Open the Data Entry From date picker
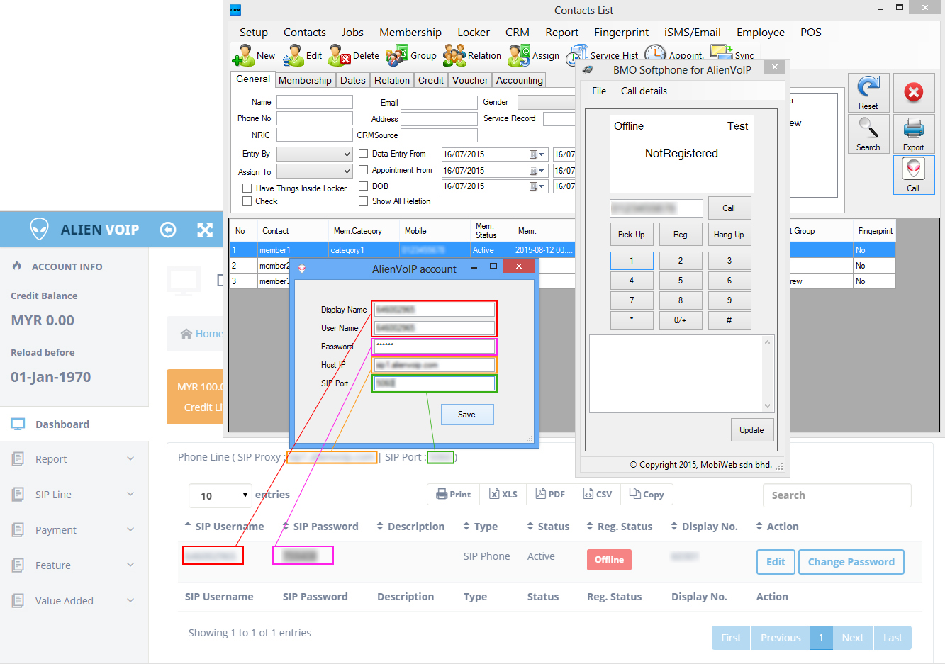This screenshot has height=664, width=945. [537, 154]
